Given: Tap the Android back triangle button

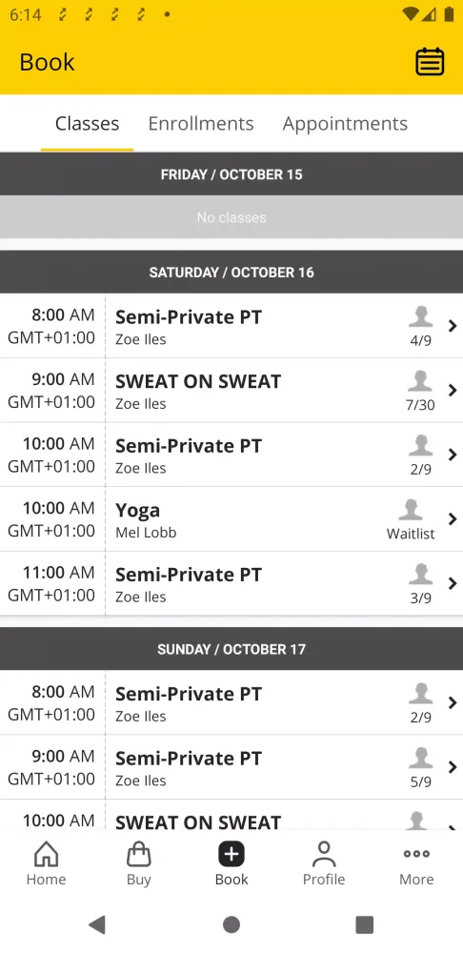Looking at the screenshot, I should pos(97,924).
